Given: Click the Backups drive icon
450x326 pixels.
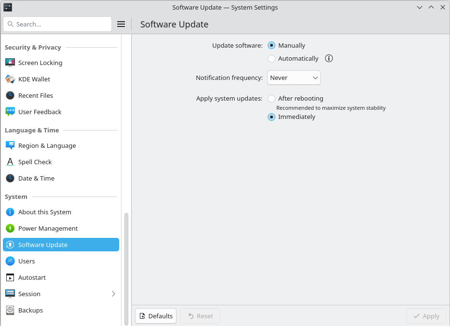Looking at the screenshot, I should (10, 310).
